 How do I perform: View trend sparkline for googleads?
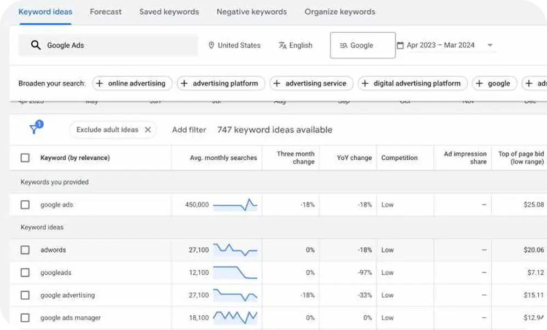click(x=235, y=273)
